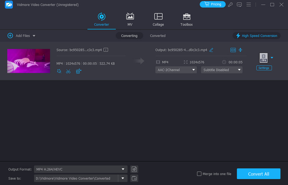
Task: Maximize the Vidmore window
Action: (272, 5)
